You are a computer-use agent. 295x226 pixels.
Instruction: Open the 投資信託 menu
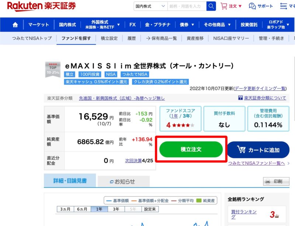249,25
